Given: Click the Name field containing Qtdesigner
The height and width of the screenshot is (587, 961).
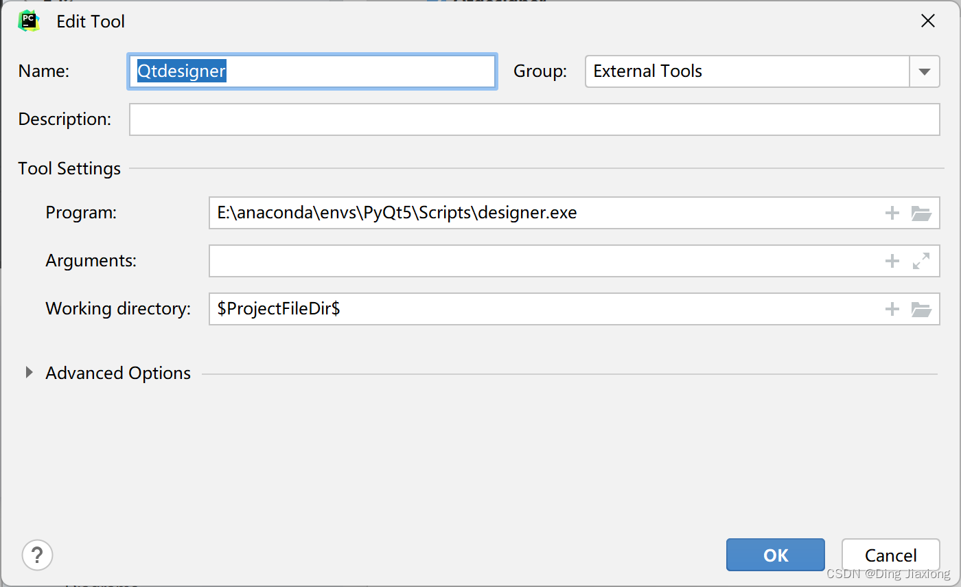Looking at the screenshot, I should [x=312, y=71].
